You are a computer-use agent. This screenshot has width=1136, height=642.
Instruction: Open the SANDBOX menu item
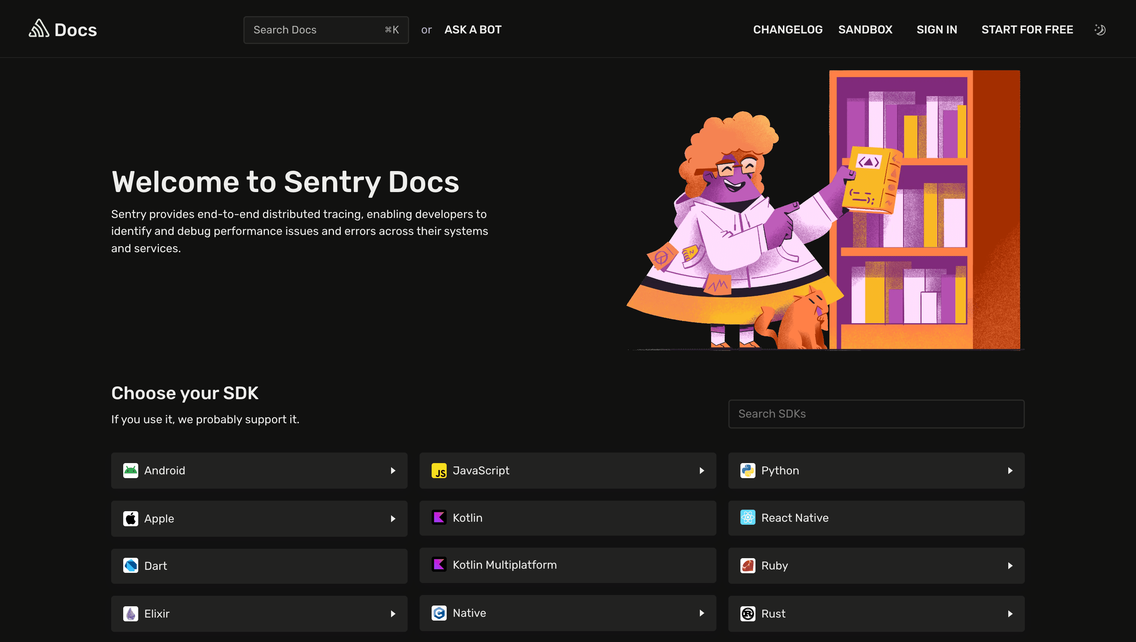point(865,30)
